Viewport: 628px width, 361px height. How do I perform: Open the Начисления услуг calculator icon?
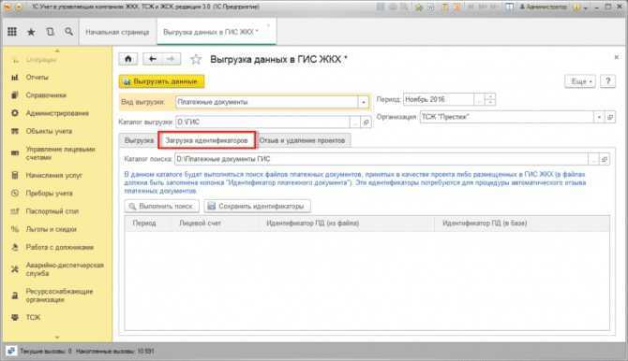click(15, 175)
